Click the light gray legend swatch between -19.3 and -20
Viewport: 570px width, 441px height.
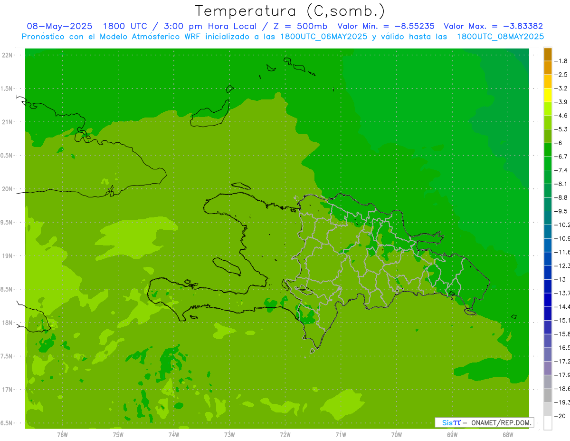[x=548, y=409]
